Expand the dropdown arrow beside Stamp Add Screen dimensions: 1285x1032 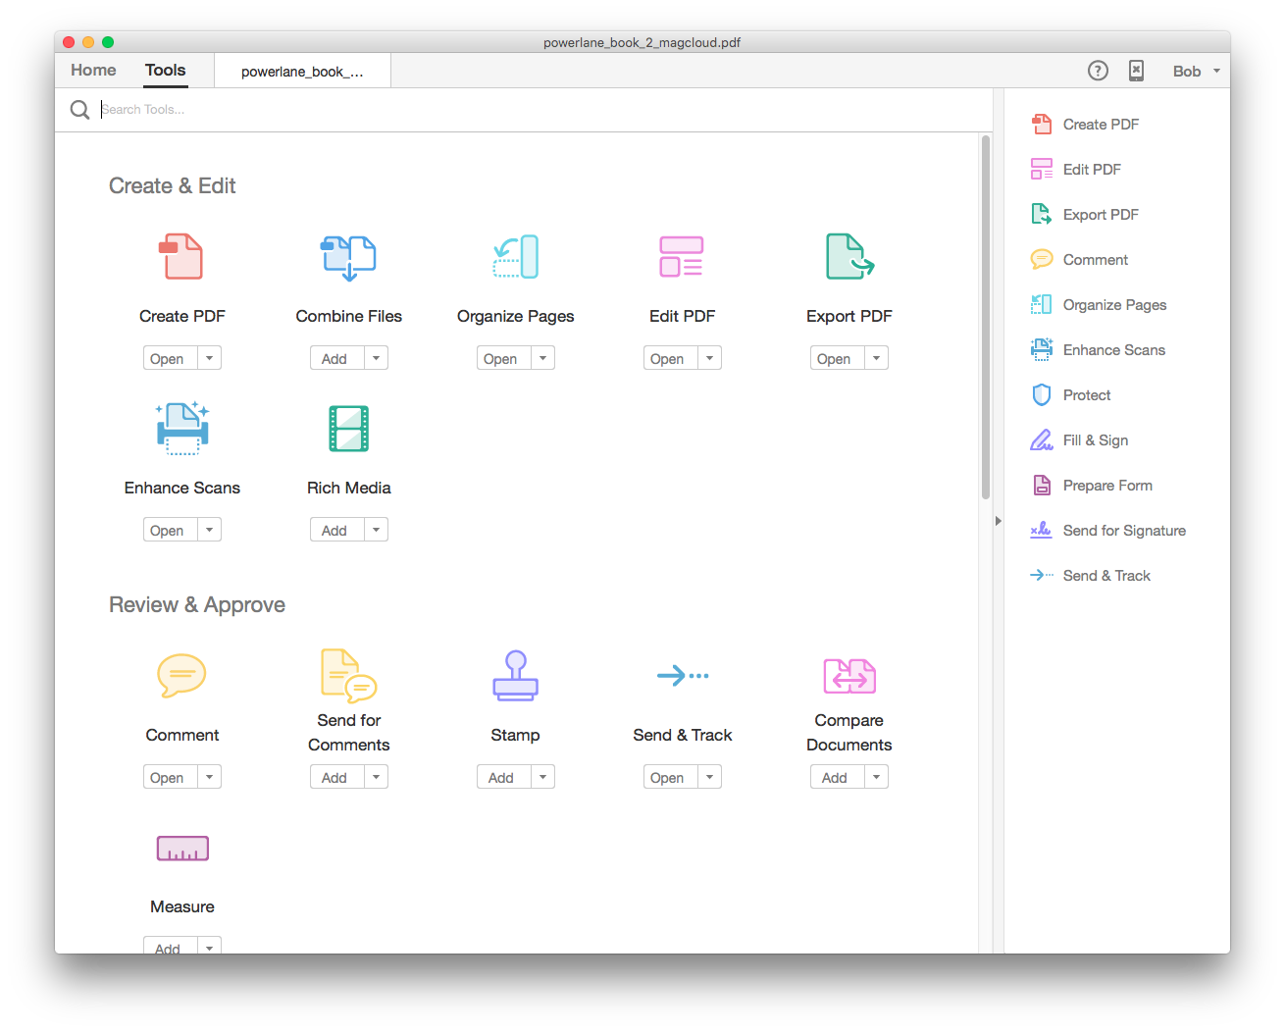(543, 777)
